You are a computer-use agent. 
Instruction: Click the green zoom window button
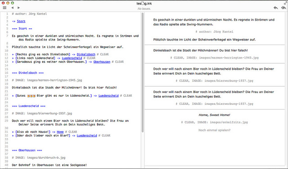12,3
